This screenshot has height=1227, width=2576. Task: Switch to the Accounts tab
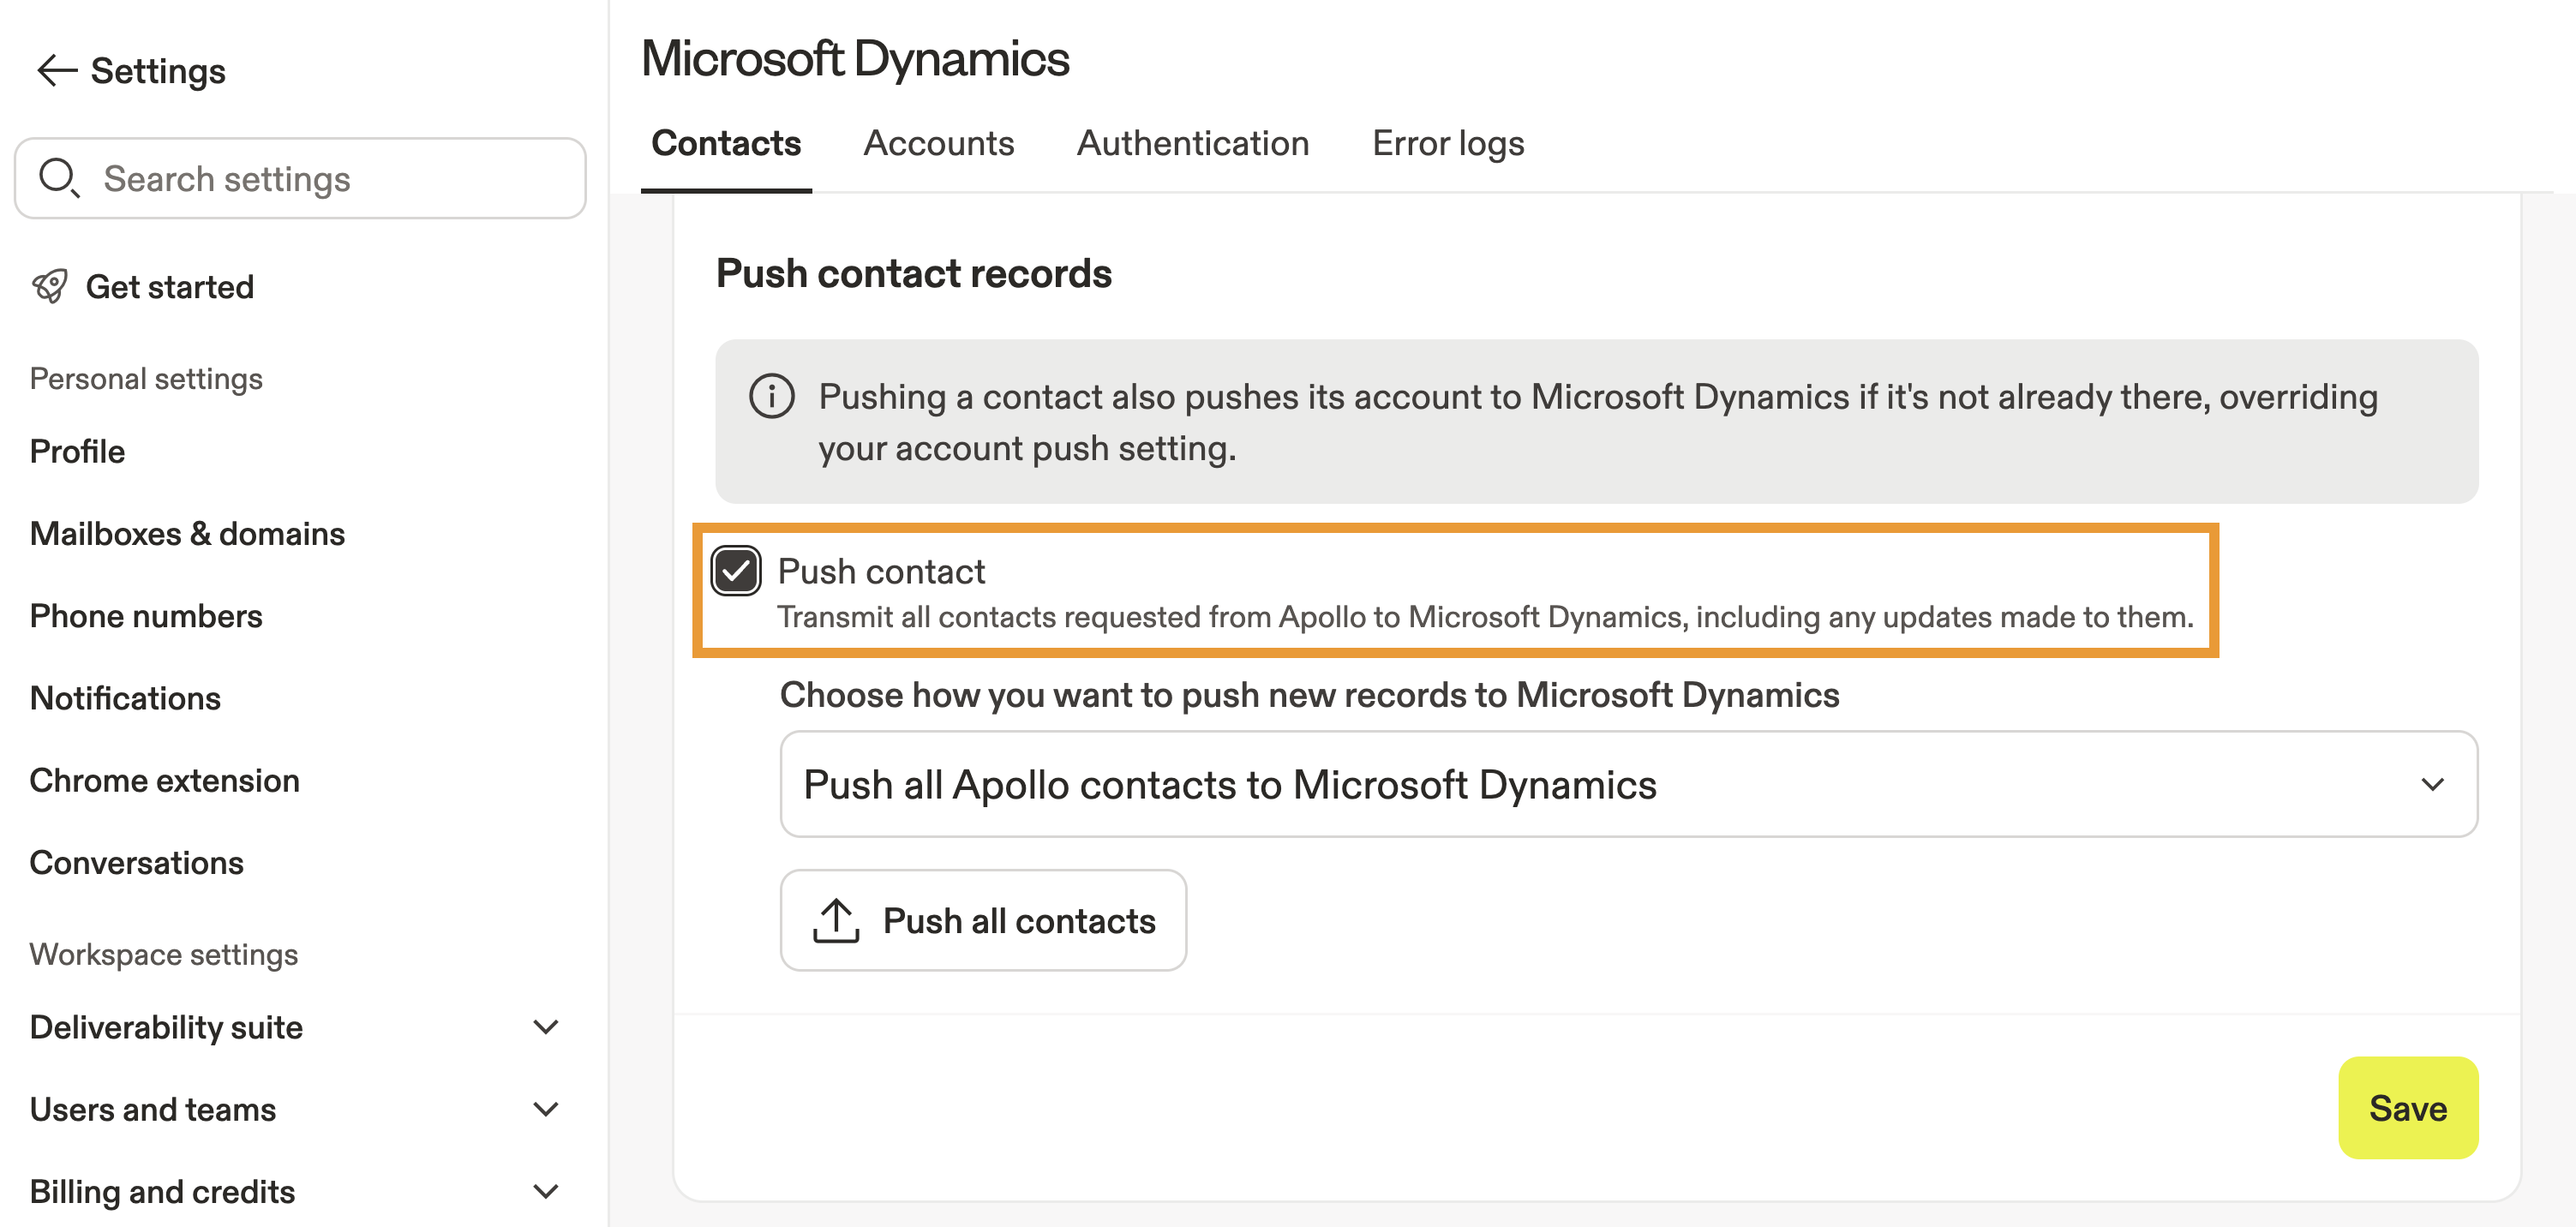click(x=938, y=143)
